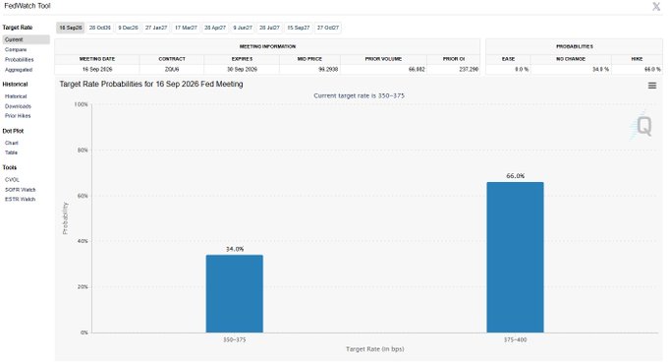Click the 375-400 axis label
The image size is (668, 363).
[x=515, y=340]
